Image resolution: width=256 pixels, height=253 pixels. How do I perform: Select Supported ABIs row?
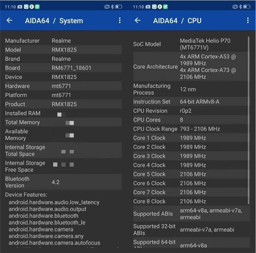[x=191, y=214]
